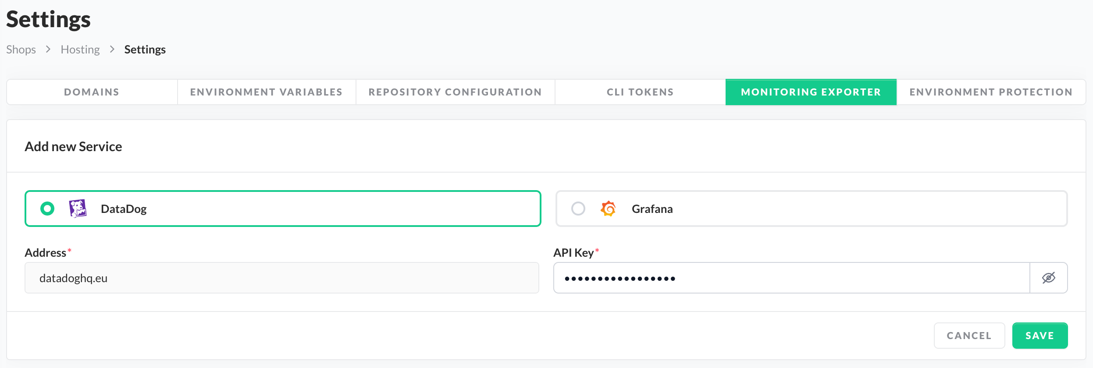Open the Domains tab
The height and width of the screenshot is (368, 1093).
click(x=92, y=92)
